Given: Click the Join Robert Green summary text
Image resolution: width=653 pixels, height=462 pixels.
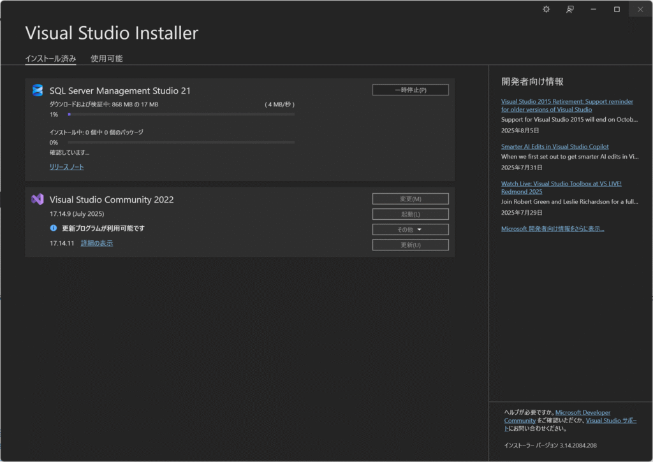Looking at the screenshot, I should (x=569, y=201).
